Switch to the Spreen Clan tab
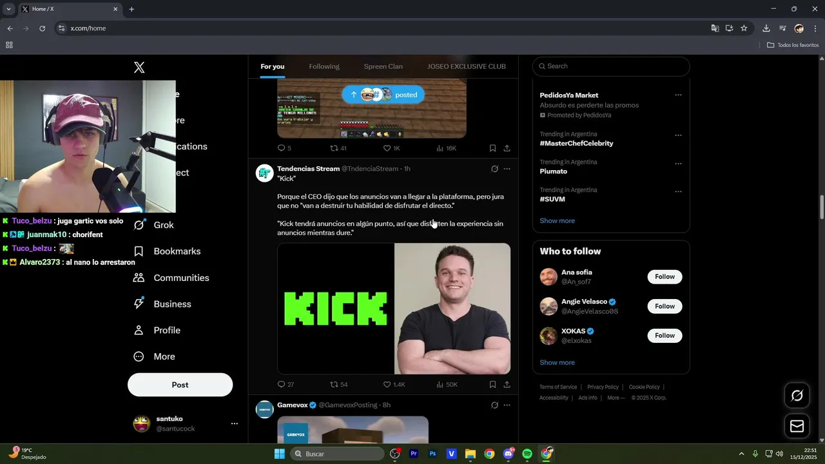Image resolution: width=825 pixels, height=464 pixels. pos(383,66)
